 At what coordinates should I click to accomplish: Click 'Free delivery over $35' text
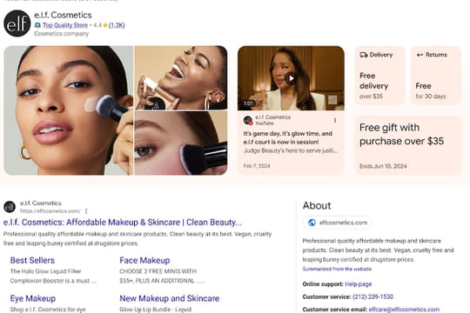coord(373,86)
